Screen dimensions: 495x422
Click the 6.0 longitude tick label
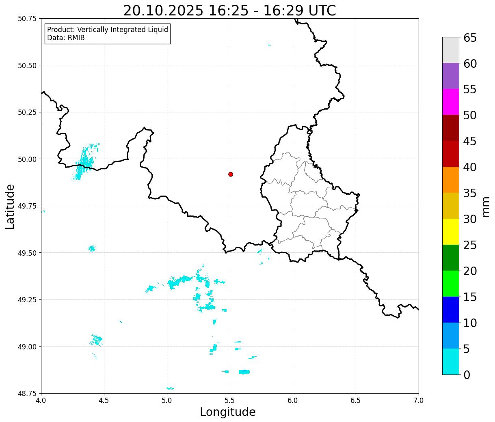293,400
